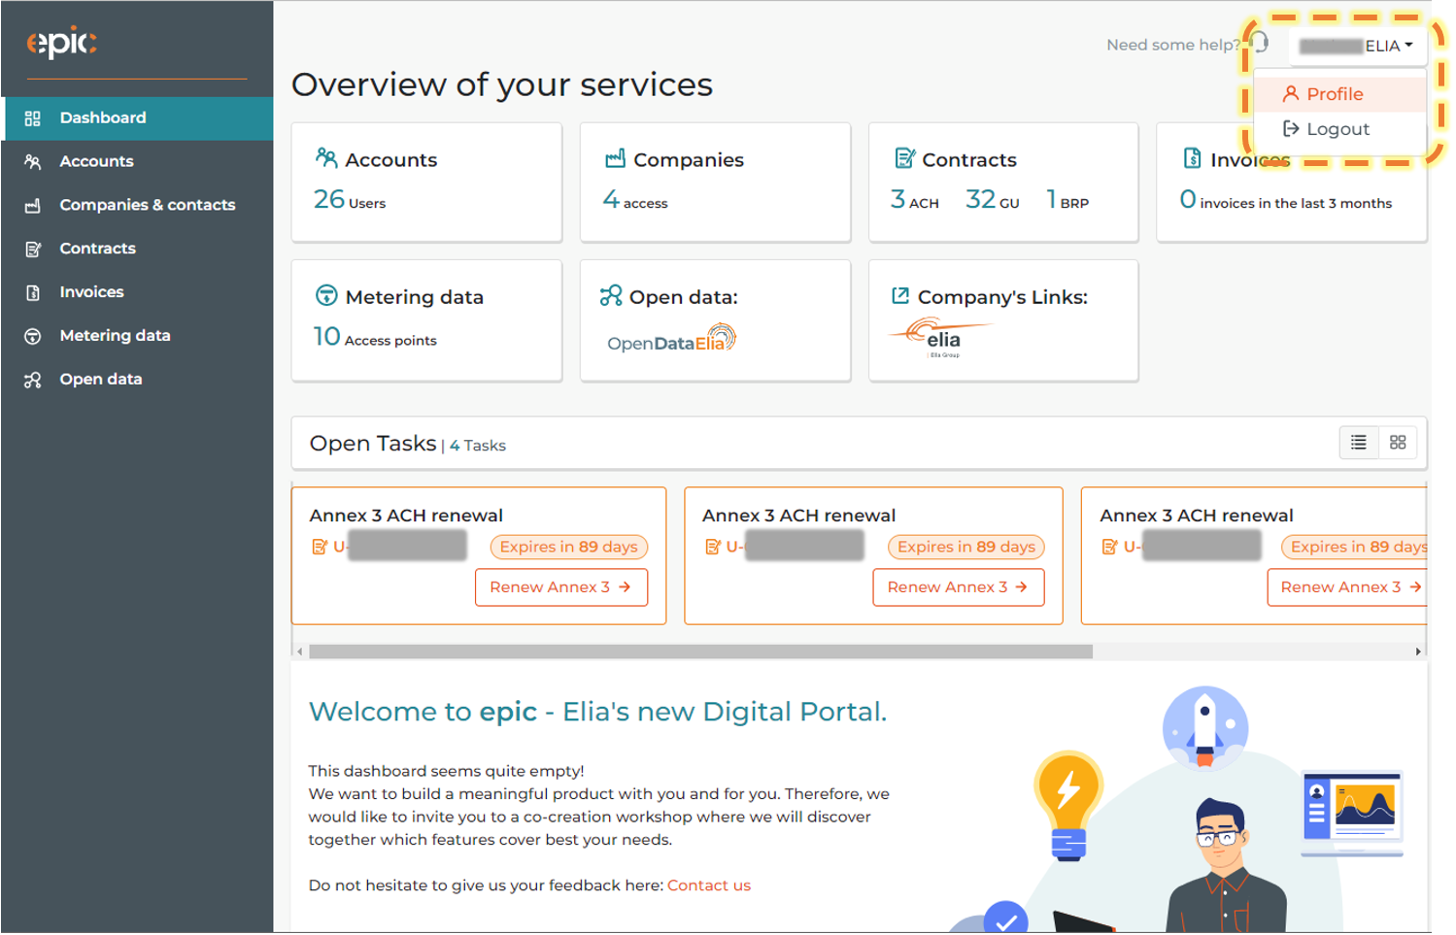
Task: Click the epic logo in sidebar
Action: tap(61, 43)
